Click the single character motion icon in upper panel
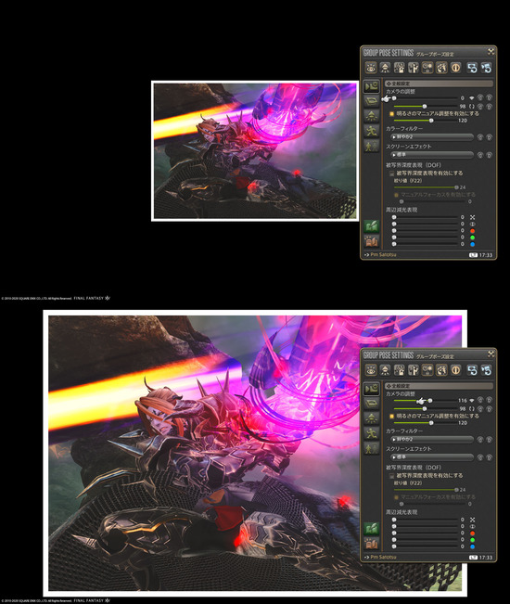The height and width of the screenshot is (604, 510). pos(414,68)
